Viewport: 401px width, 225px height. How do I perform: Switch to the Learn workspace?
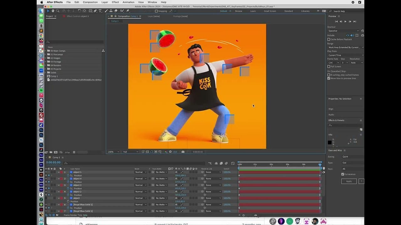(x=253, y=11)
